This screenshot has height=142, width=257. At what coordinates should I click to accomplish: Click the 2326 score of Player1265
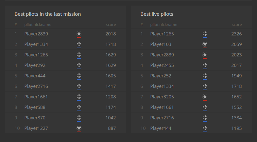[x=236, y=34]
